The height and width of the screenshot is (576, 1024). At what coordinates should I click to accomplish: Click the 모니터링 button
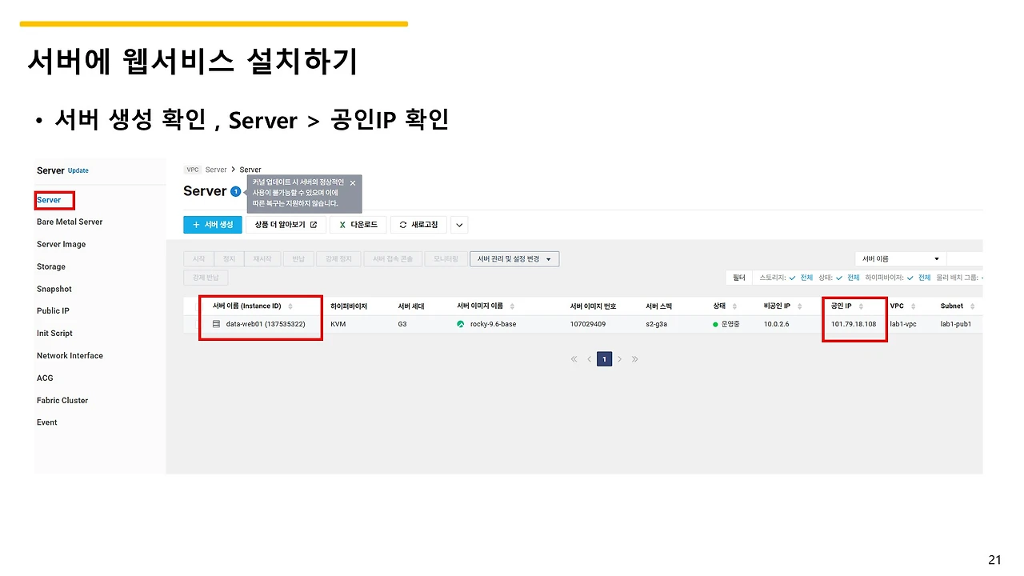coord(446,259)
